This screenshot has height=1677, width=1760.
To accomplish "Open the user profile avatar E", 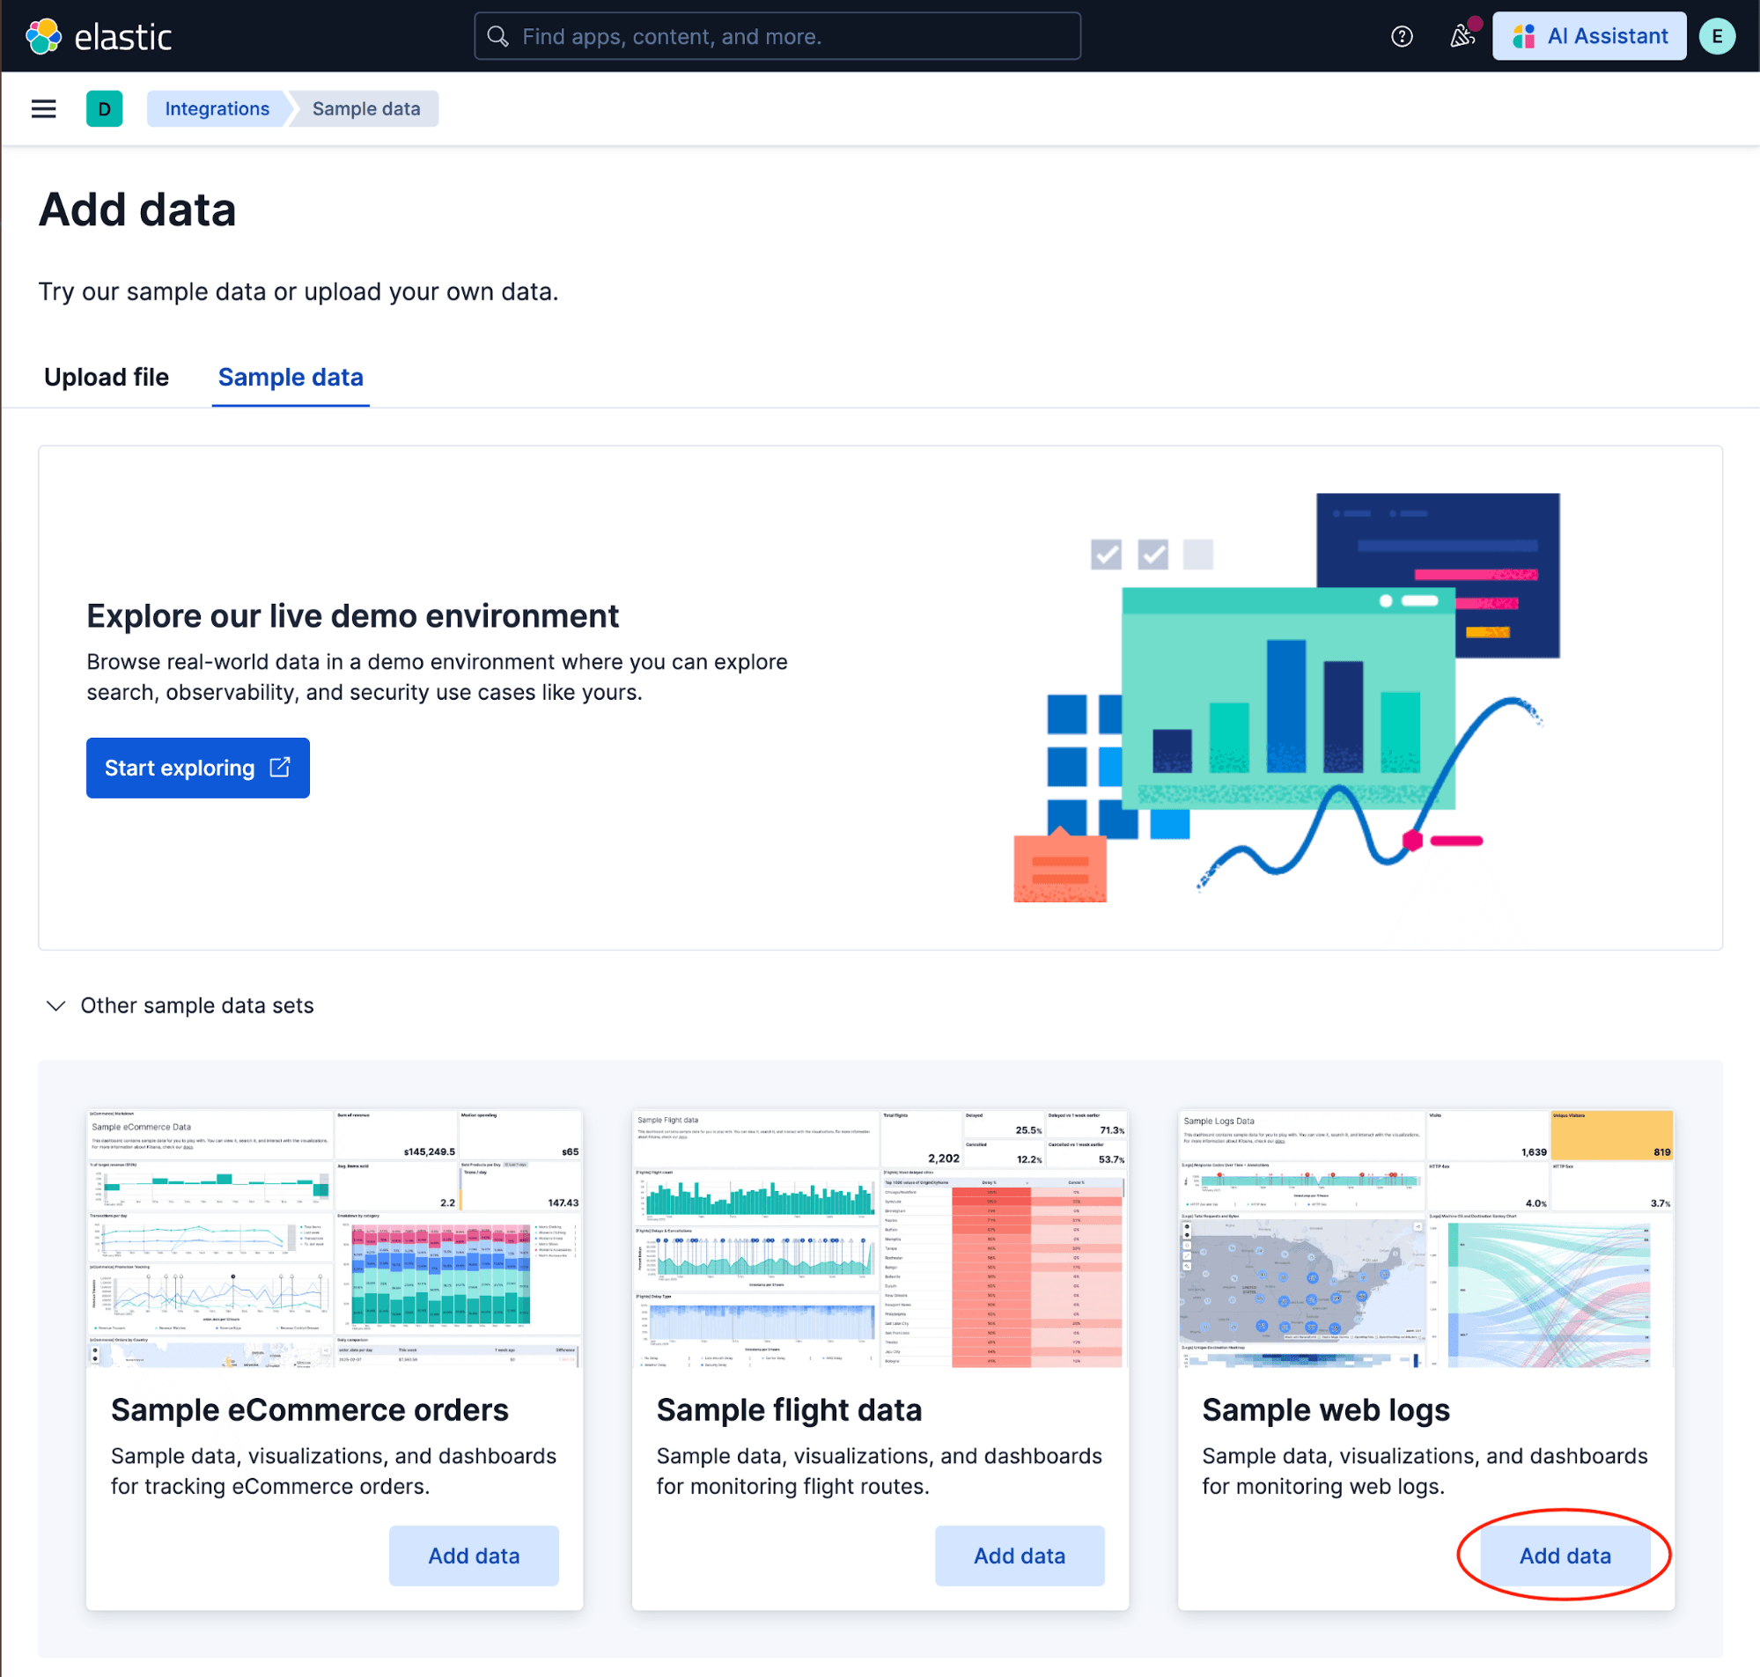I will point(1716,36).
